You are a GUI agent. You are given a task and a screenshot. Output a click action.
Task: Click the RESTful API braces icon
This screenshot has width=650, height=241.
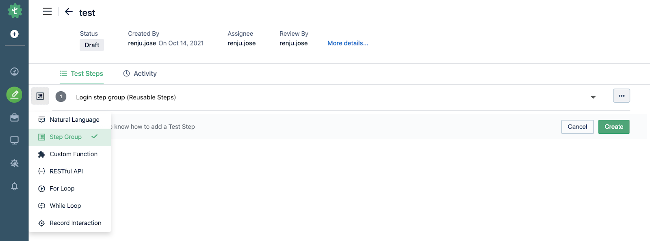(41, 171)
